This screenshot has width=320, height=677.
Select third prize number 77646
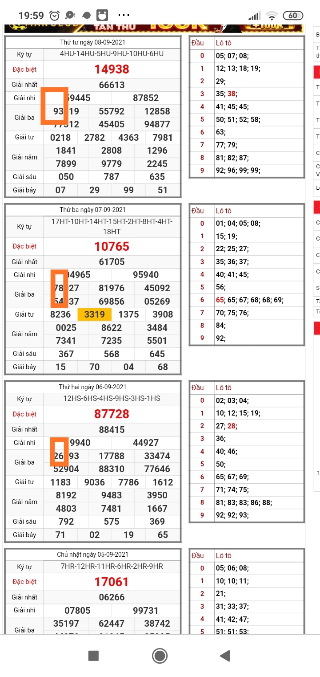coord(157,469)
